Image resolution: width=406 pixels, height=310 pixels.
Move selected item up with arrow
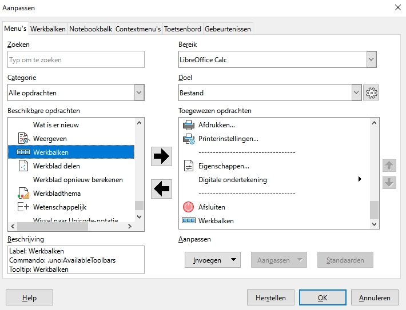click(x=389, y=166)
